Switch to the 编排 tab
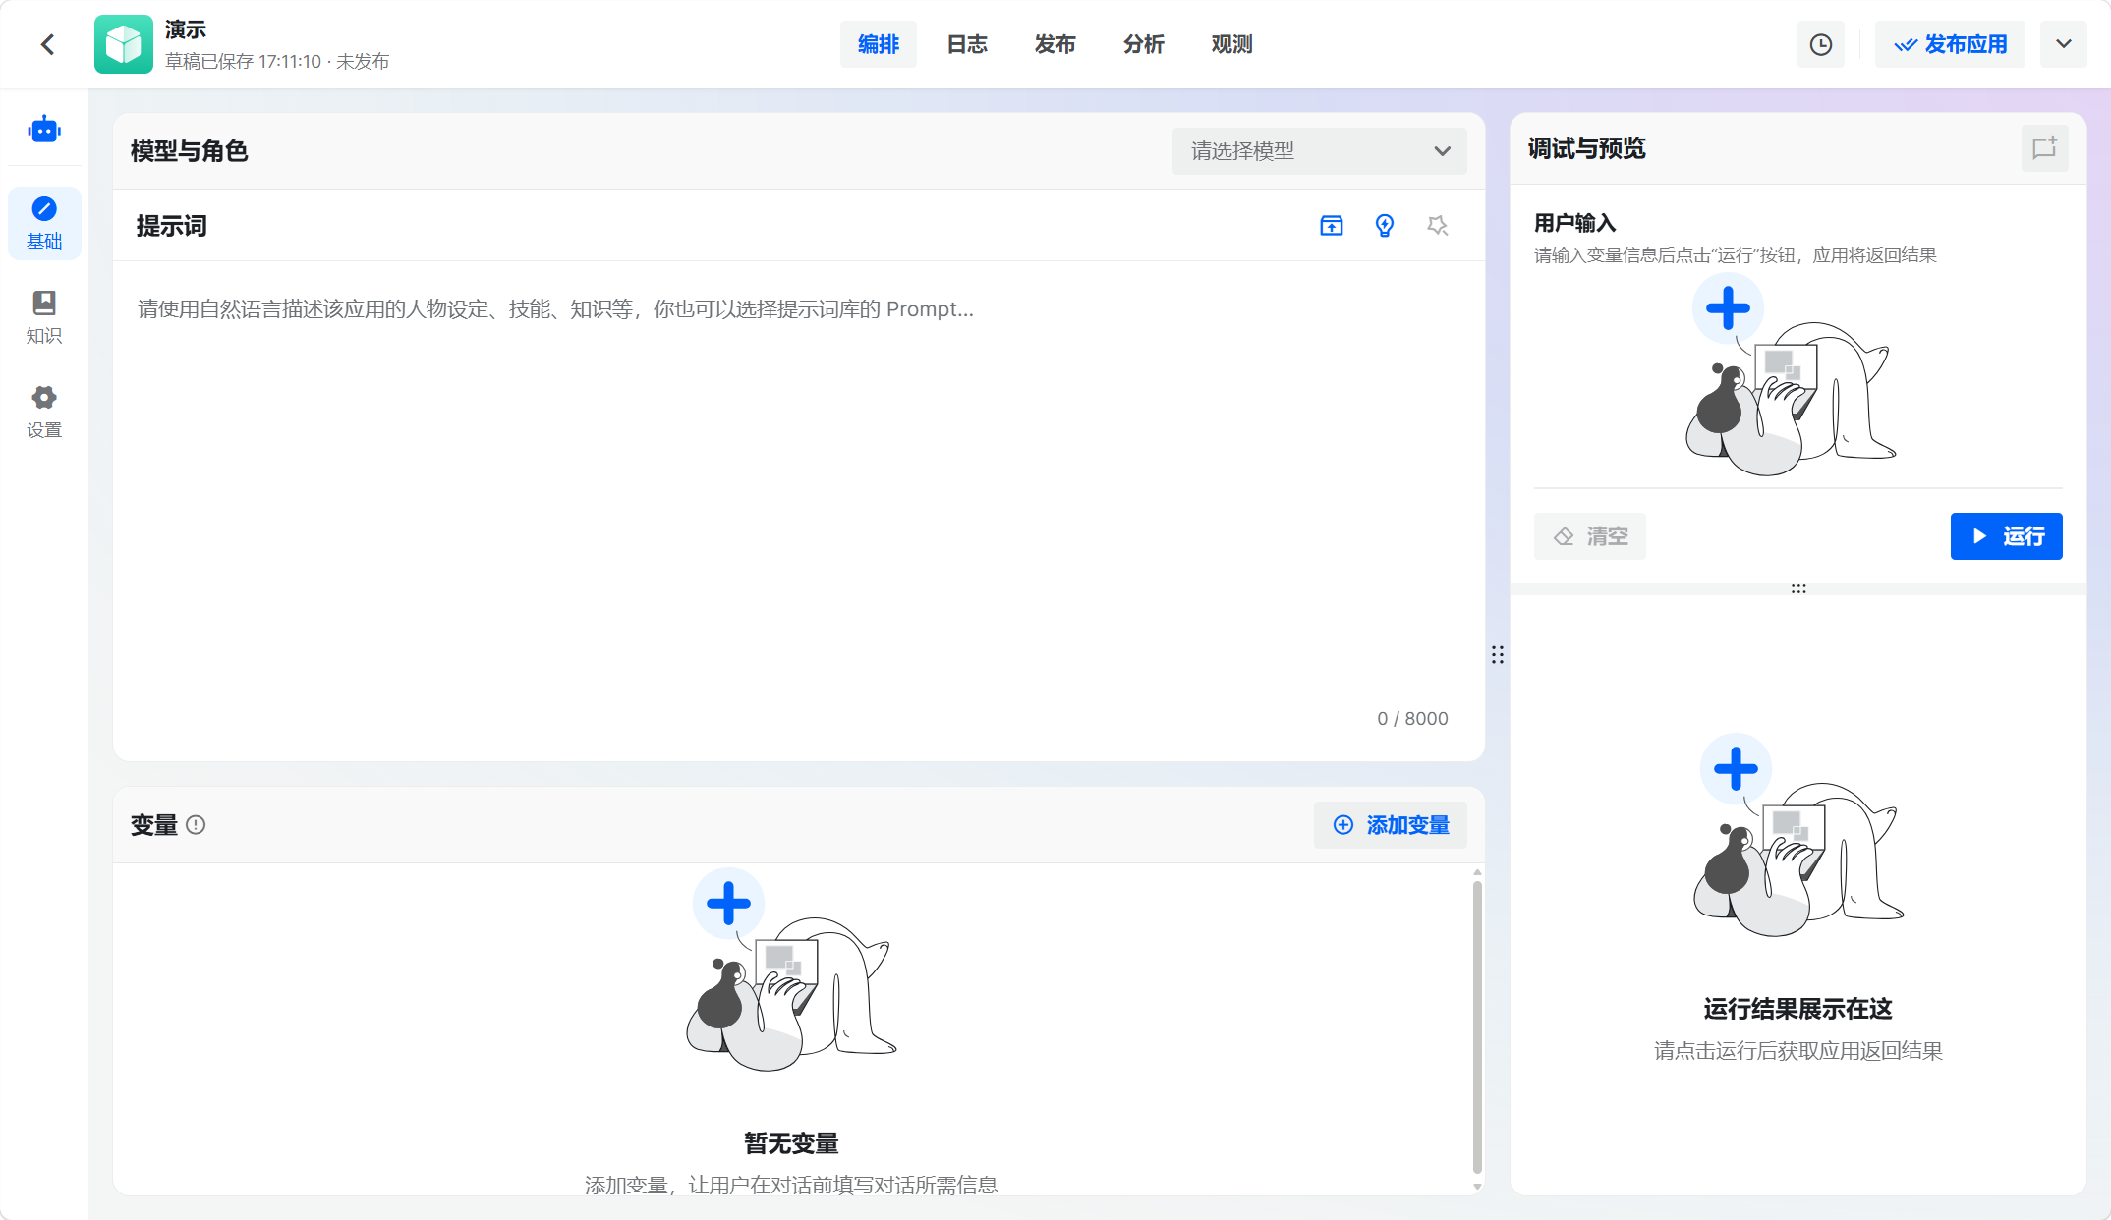Screen dimensions: 2111x1220 (878, 44)
